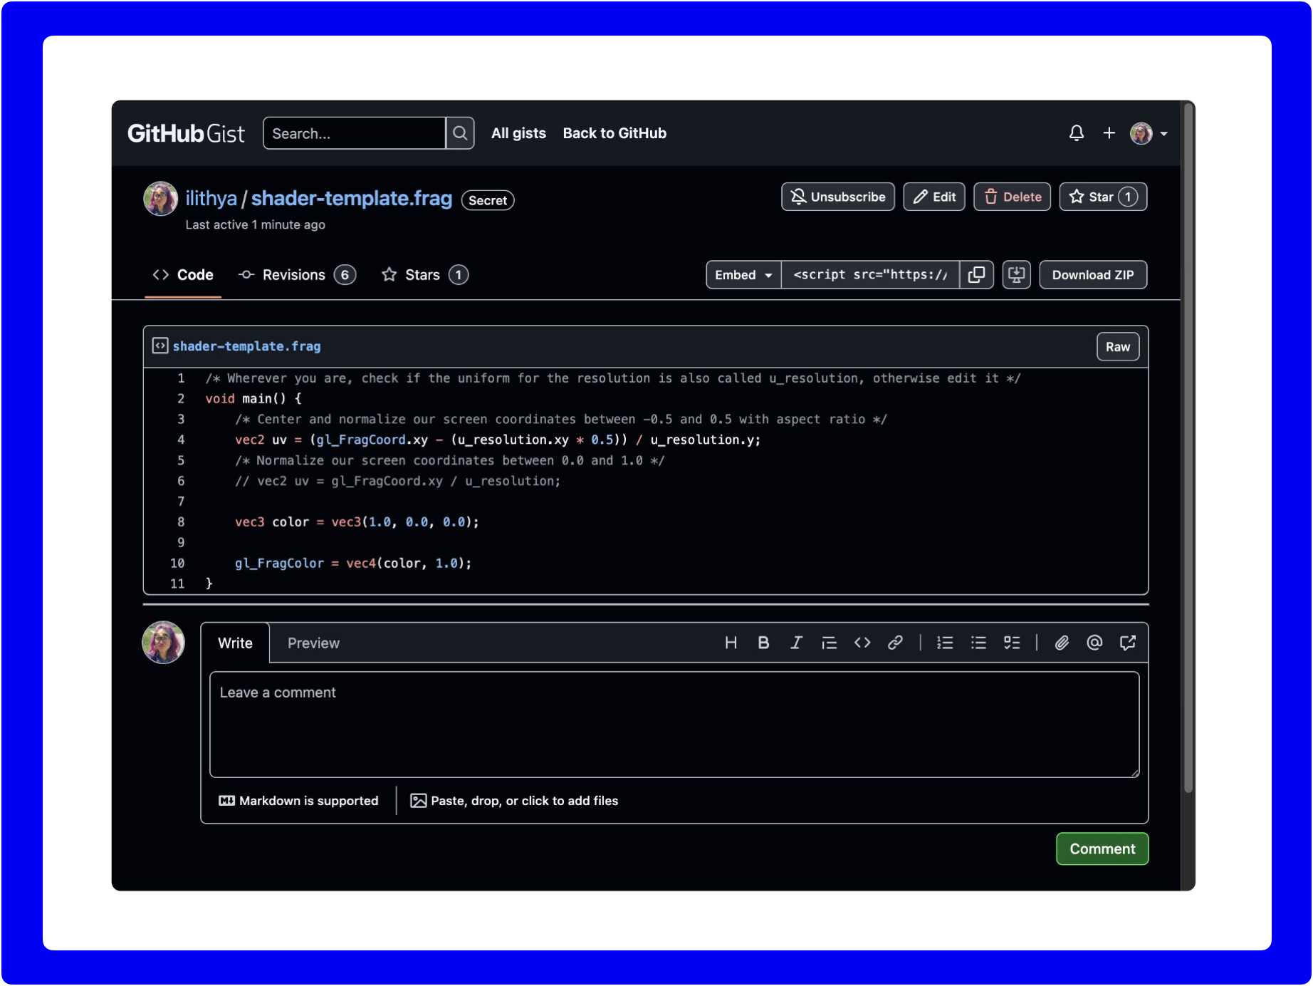Insert a task list

click(x=1012, y=643)
